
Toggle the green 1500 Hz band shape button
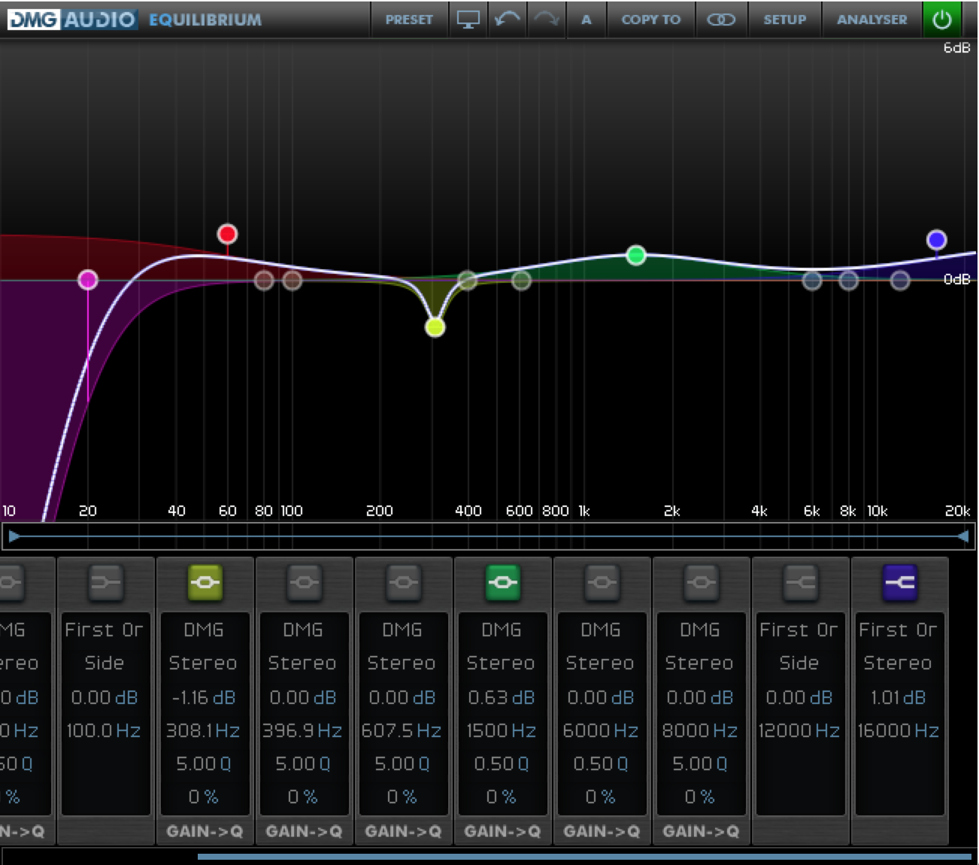(502, 582)
